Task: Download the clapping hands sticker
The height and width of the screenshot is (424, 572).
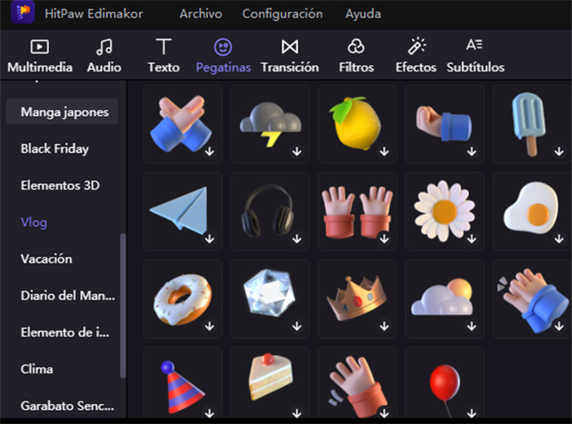Action: (559, 326)
